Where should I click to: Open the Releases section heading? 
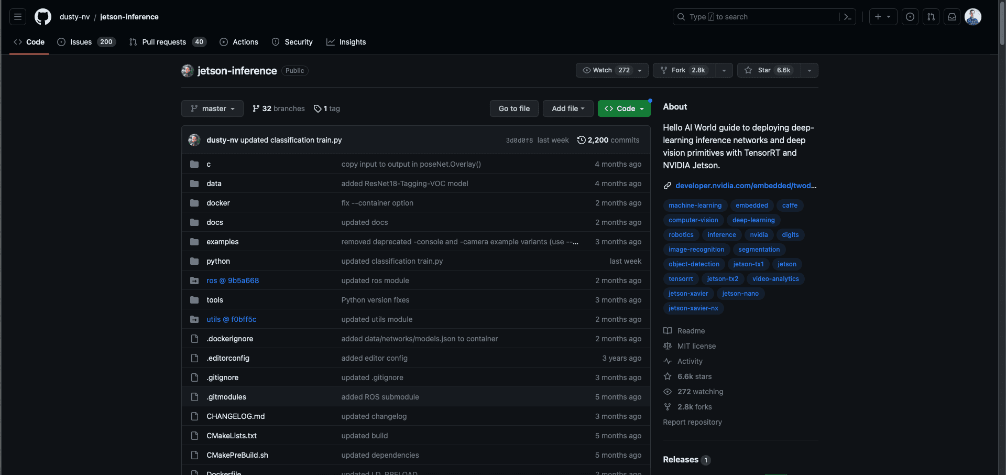(x=681, y=460)
